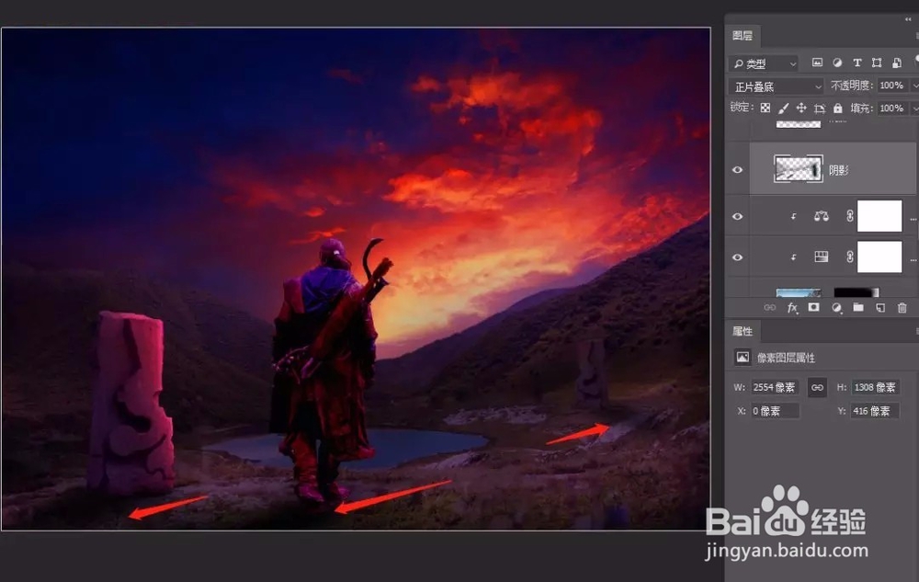Lock artboard nesting crop-like icon

(x=820, y=108)
